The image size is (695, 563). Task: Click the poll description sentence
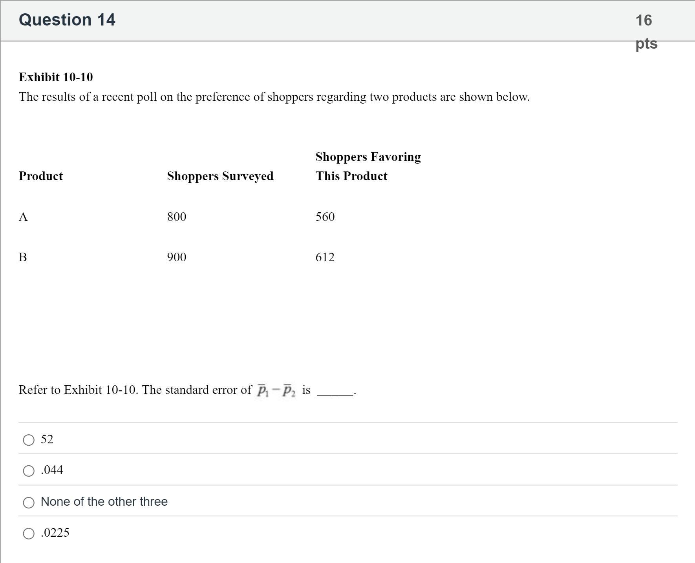click(274, 97)
